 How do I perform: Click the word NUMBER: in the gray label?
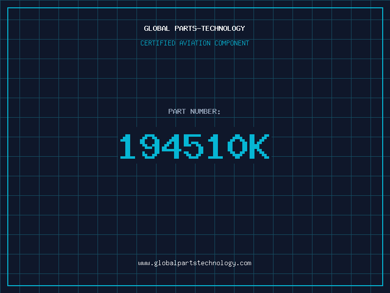205,111
